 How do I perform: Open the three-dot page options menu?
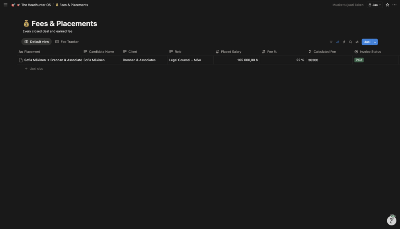(394, 5)
